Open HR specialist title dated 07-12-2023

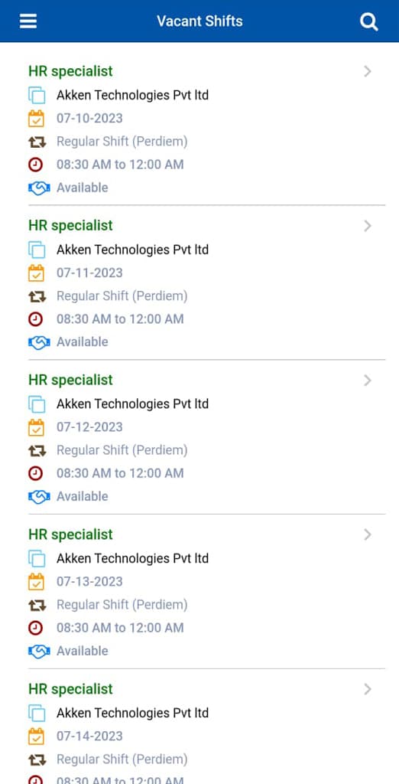click(x=70, y=380)
